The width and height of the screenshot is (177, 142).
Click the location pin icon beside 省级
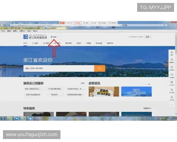point(52,37)
